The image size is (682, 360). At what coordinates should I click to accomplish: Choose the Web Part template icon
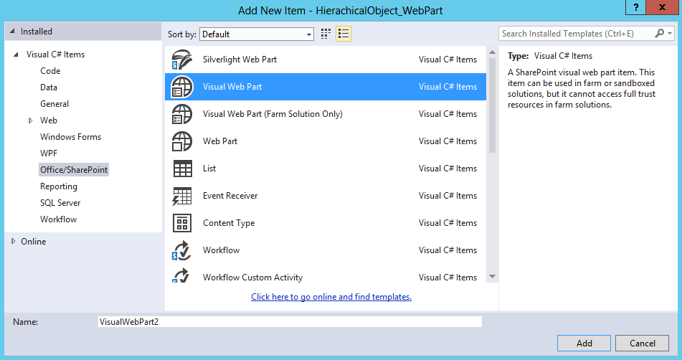point(182,141)
